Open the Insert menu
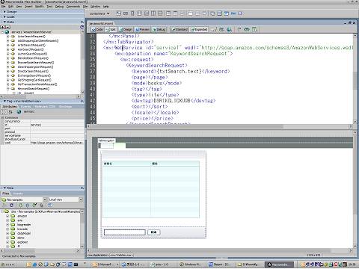 (28, 6)
